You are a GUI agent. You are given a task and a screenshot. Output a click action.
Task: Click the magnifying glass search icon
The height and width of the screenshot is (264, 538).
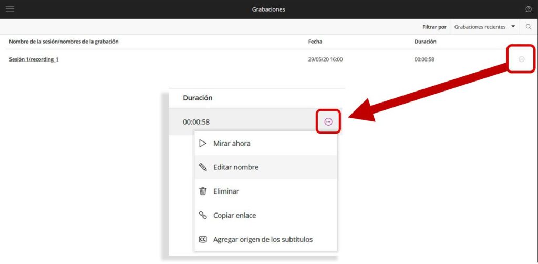(529, 27)
